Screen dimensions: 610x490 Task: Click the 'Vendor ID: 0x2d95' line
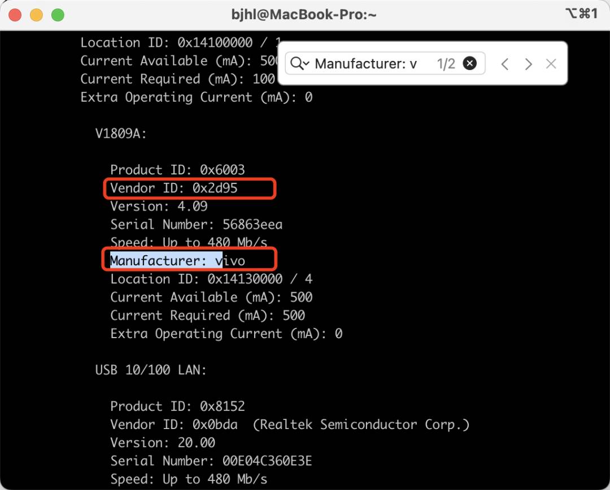(x=174, y=188)
